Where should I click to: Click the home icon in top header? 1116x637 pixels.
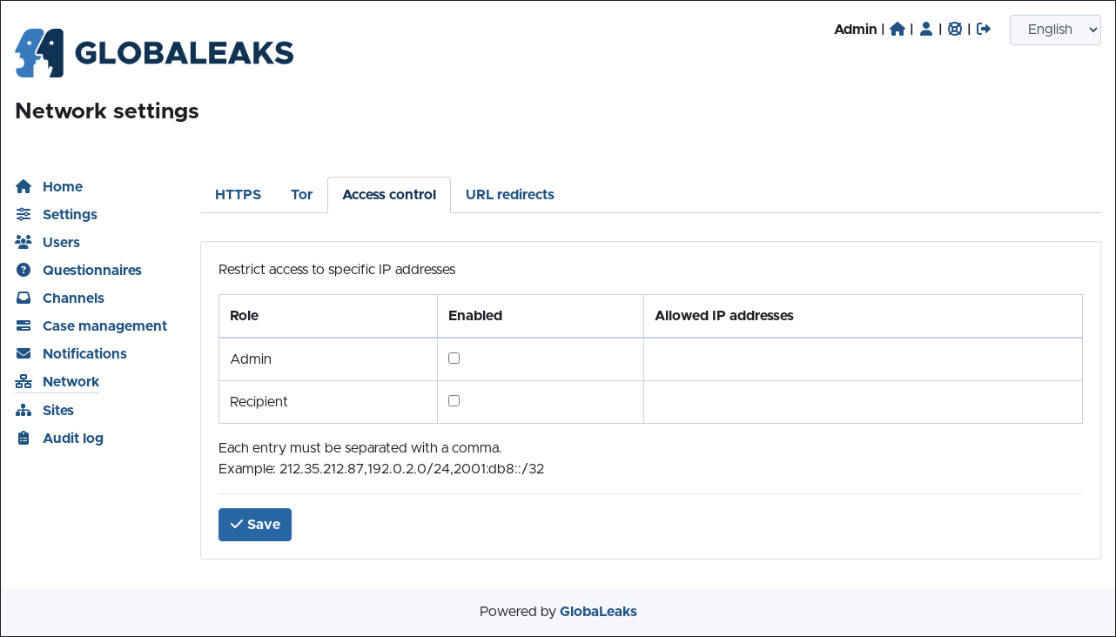pyautogui.click(x=898, y=29)
